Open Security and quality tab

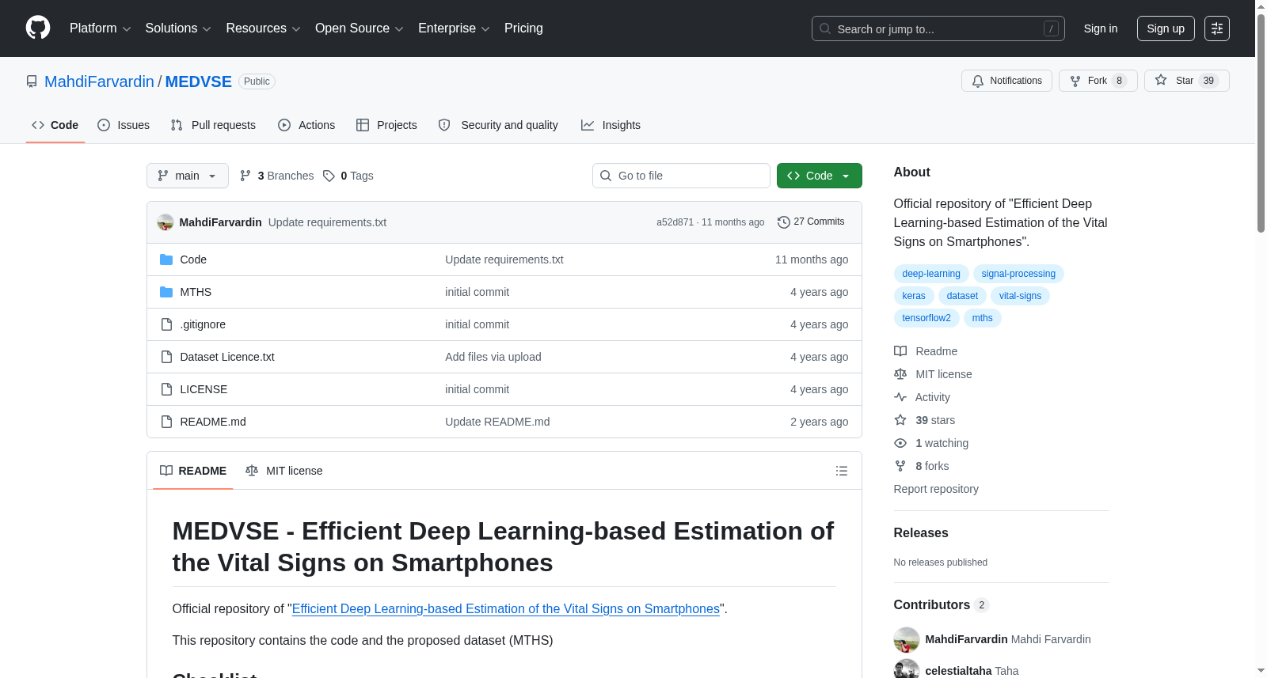(498, 125)
